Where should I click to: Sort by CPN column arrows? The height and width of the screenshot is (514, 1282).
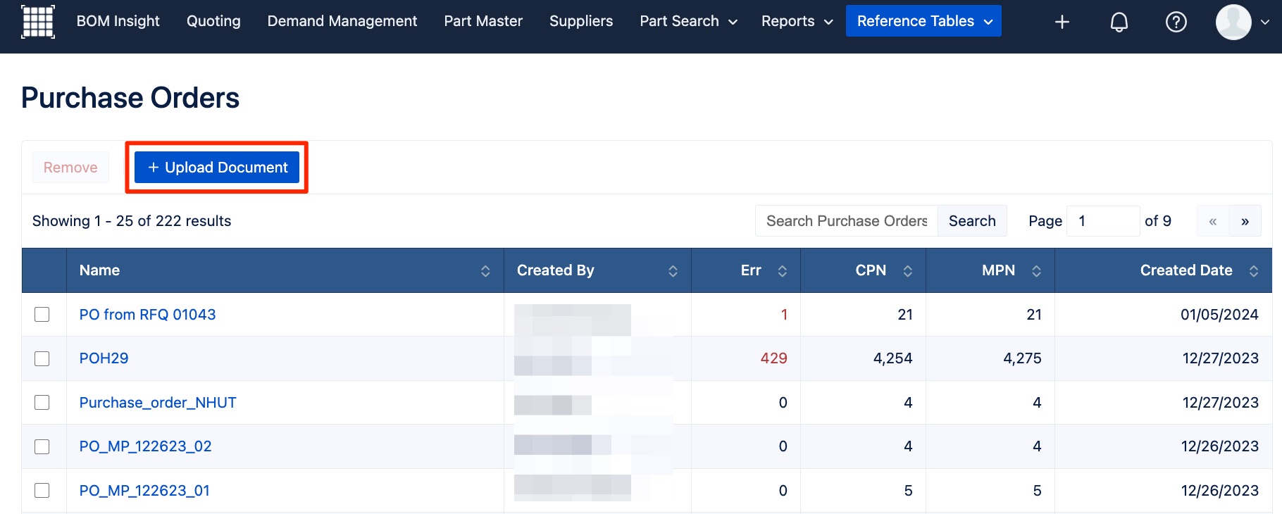click(x=907, y=271)
